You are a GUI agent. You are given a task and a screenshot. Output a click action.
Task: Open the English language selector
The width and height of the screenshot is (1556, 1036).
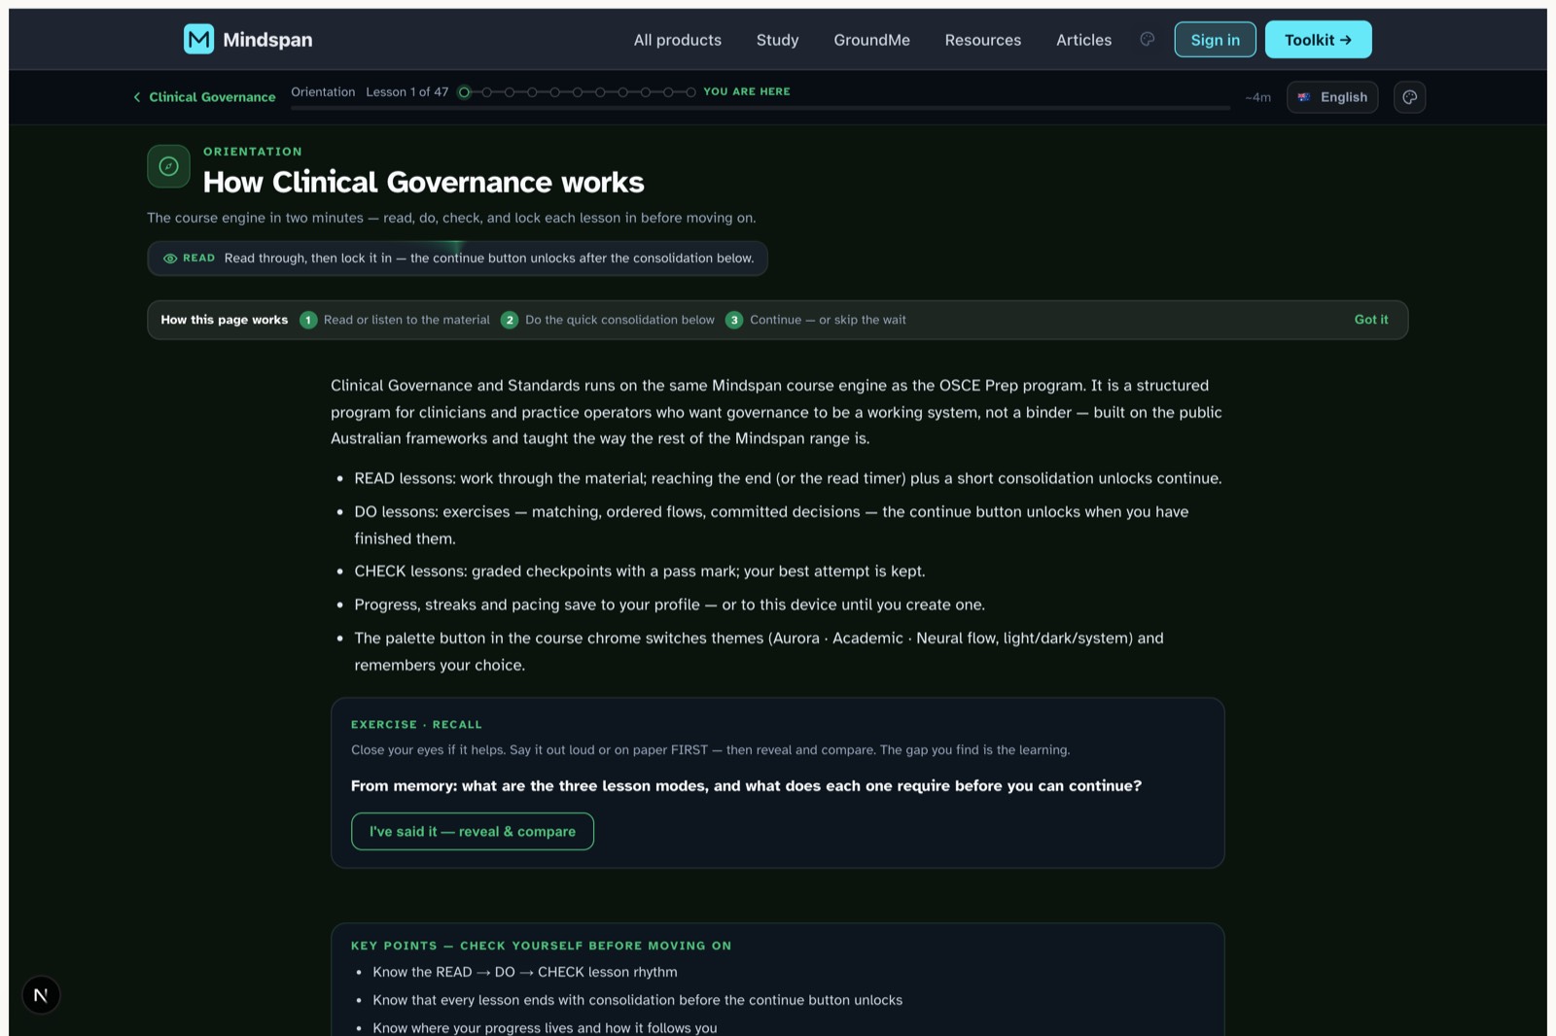[1332, 97]
